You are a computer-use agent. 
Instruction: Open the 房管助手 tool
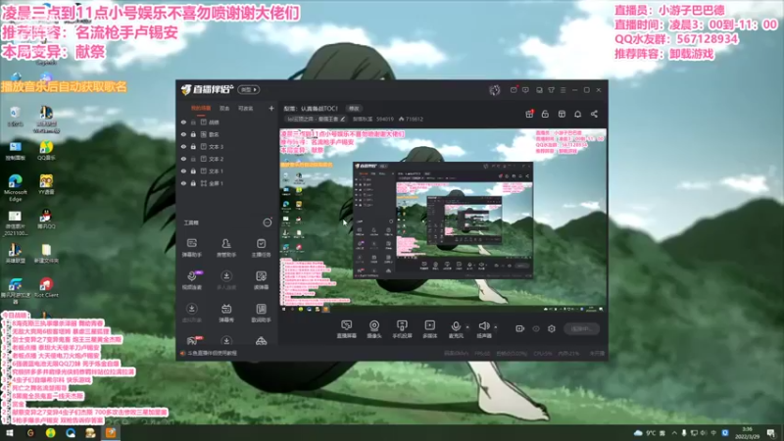226,248
